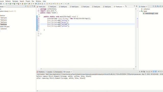Click Remove Launch X icon in Console

pyautogui.click(x=142, y=72)
